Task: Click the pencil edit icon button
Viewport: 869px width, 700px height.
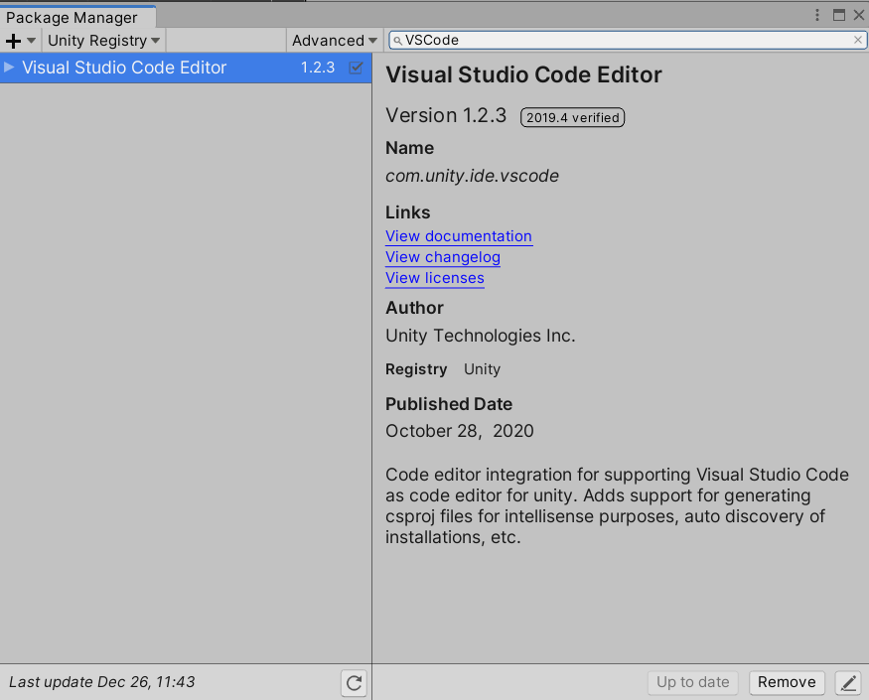Action: pos(848,682)
